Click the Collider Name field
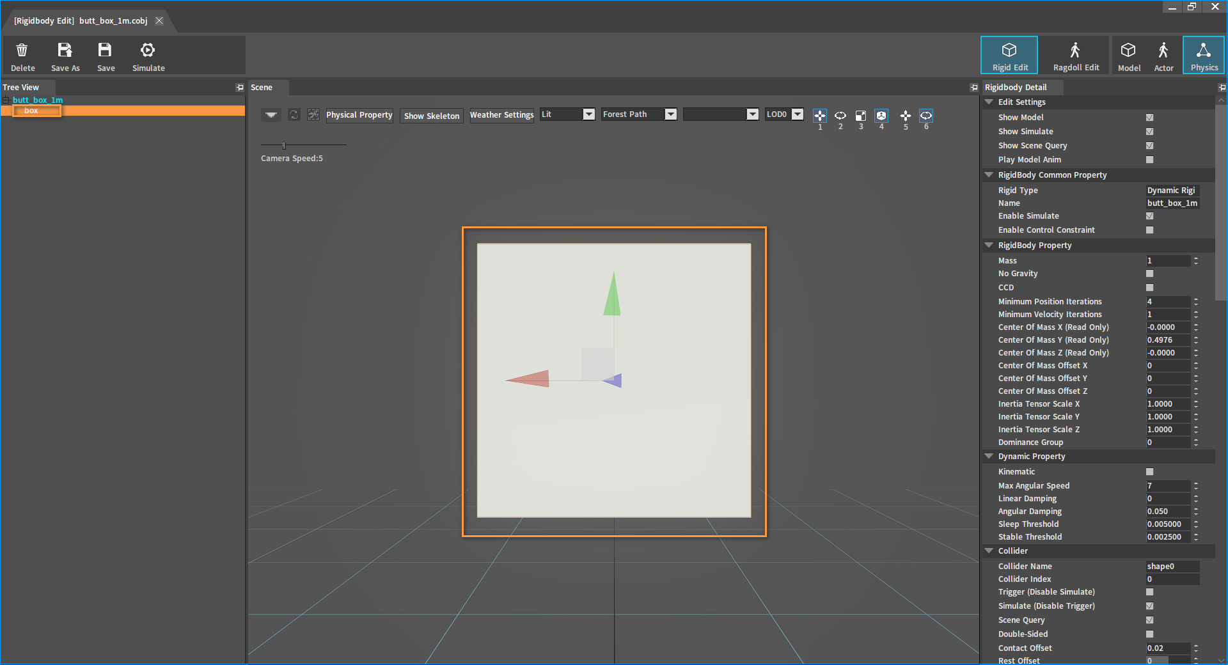 [x=1172, y=567]
